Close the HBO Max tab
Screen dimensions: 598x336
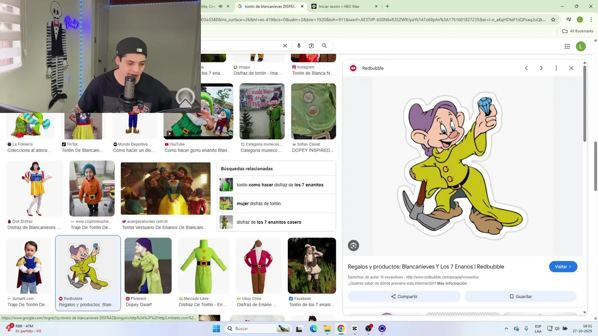click(376, 7)
